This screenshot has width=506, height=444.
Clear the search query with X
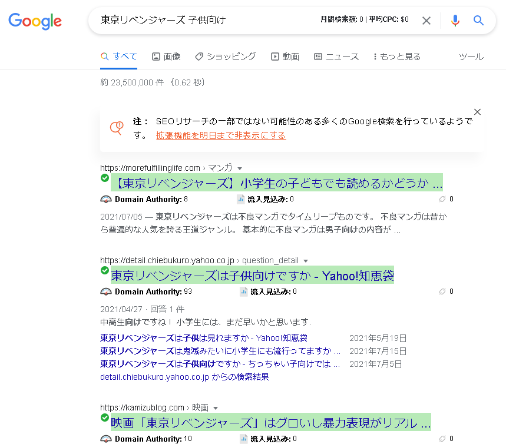coord(426,21)
